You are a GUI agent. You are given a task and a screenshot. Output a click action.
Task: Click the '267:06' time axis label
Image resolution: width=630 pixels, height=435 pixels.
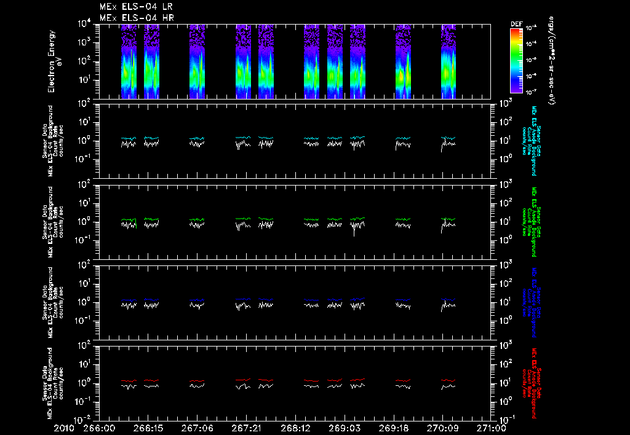[197, 428]
